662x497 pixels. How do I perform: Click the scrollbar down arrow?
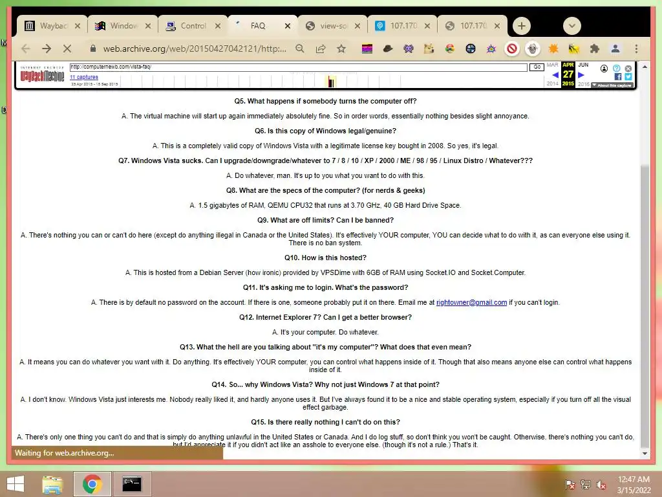click(645, 454)
